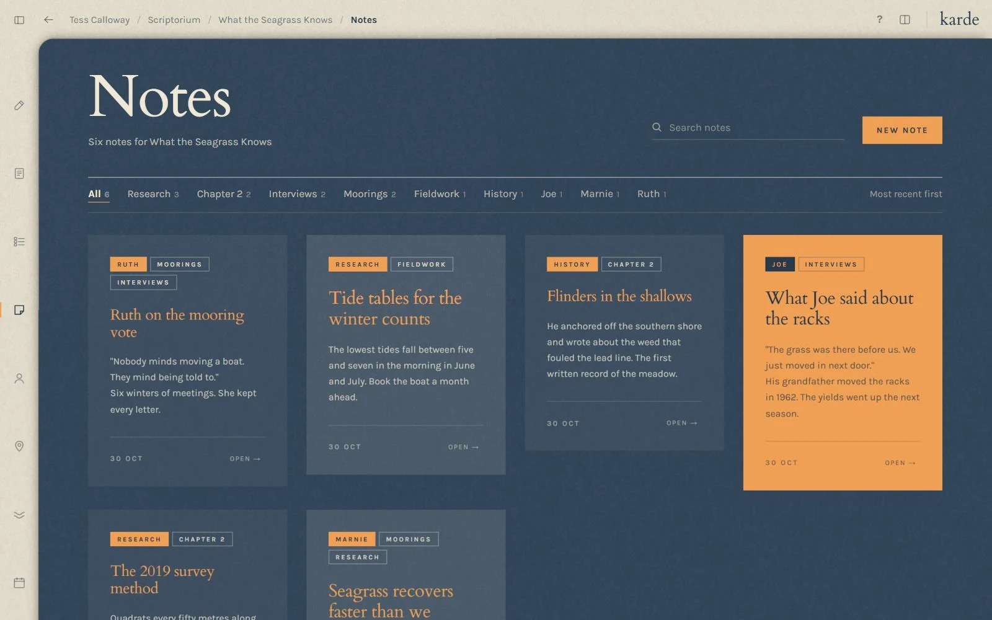
Task: Open the pencil write icon in sidebar
Action: point(19,105)
